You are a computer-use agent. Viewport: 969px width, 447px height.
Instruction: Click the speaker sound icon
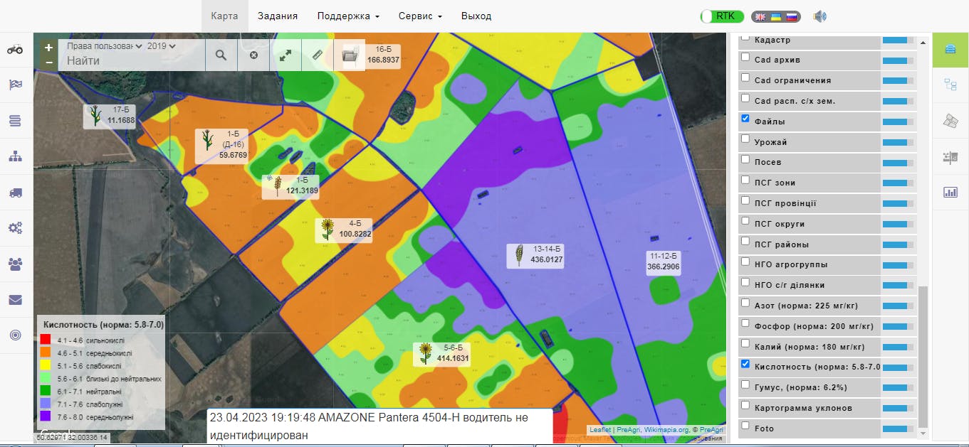pos(819,16)
